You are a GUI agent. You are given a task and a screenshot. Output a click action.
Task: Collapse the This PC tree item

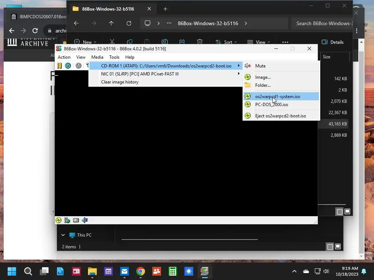[x=63, y=235]
